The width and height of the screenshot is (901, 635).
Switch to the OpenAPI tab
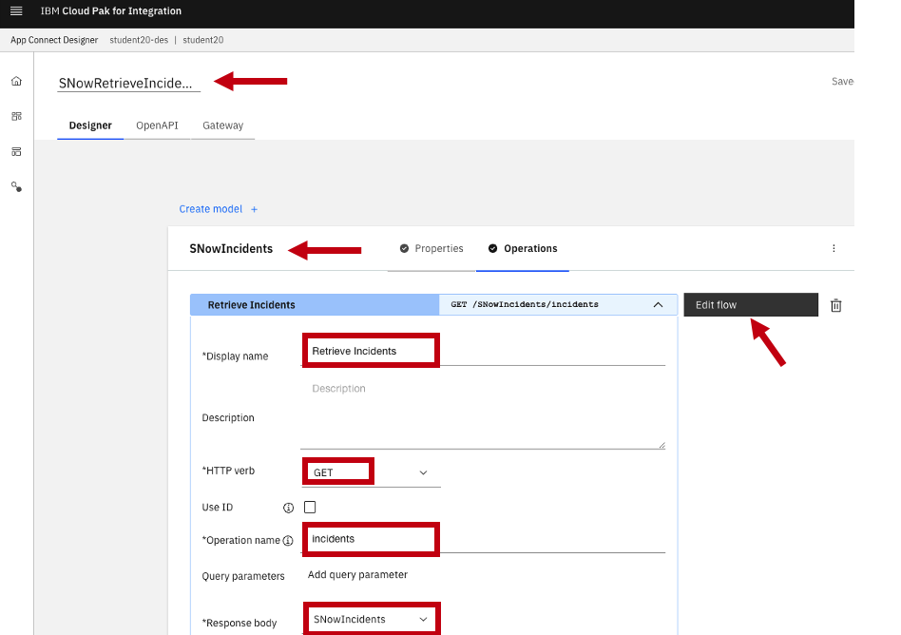(157, 125)
